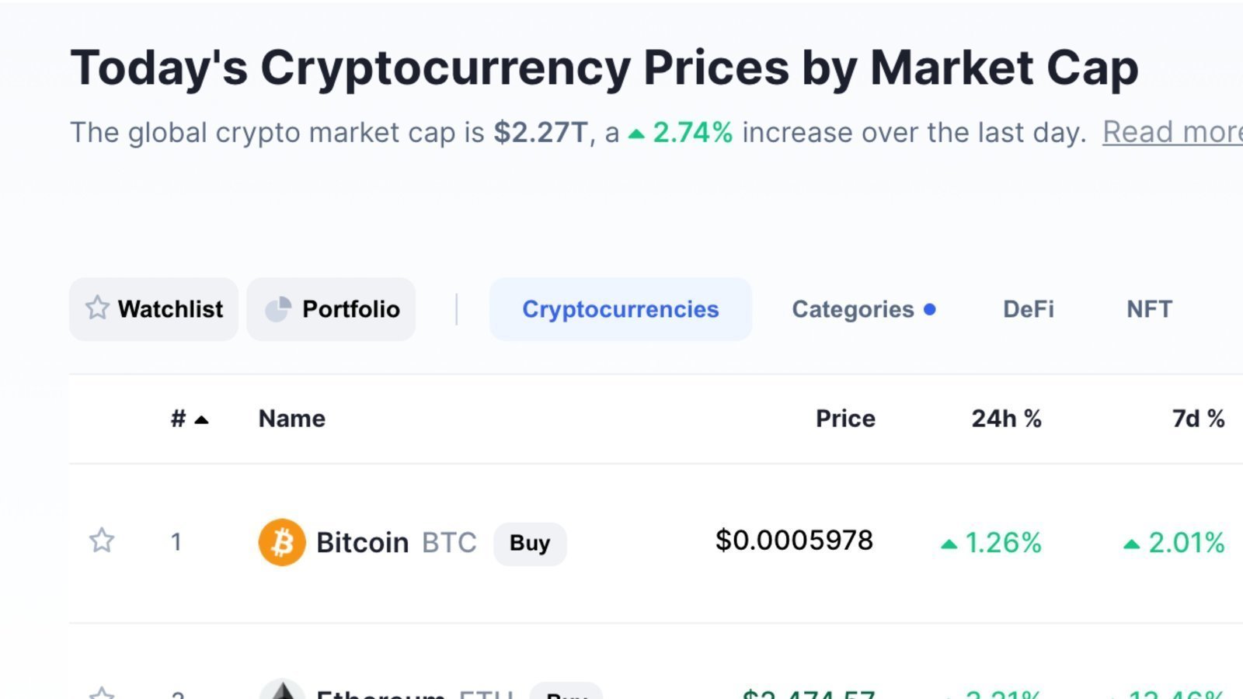1243x699 pixels.
Task: Click the Ethereum logo icon
Action: tap(281, 690)
